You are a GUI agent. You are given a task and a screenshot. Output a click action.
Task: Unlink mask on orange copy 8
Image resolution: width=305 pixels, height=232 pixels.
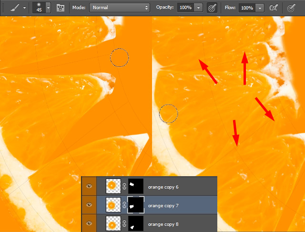124,223
